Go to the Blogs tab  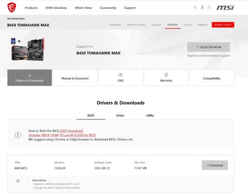188,25
